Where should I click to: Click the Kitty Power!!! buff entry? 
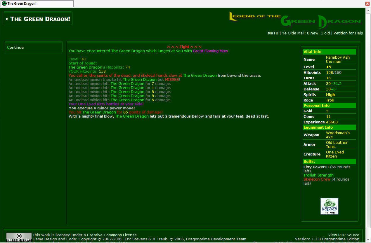(316, 167)
